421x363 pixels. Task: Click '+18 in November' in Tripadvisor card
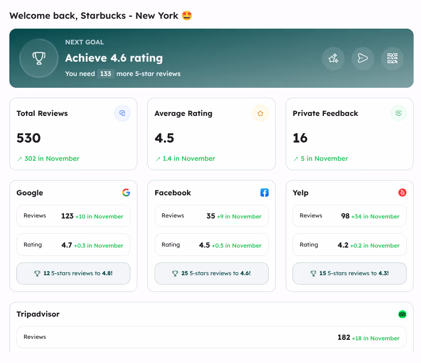click(376, 338)
